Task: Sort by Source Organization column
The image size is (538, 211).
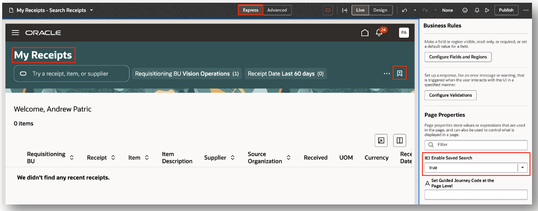Action: [289, 157]
